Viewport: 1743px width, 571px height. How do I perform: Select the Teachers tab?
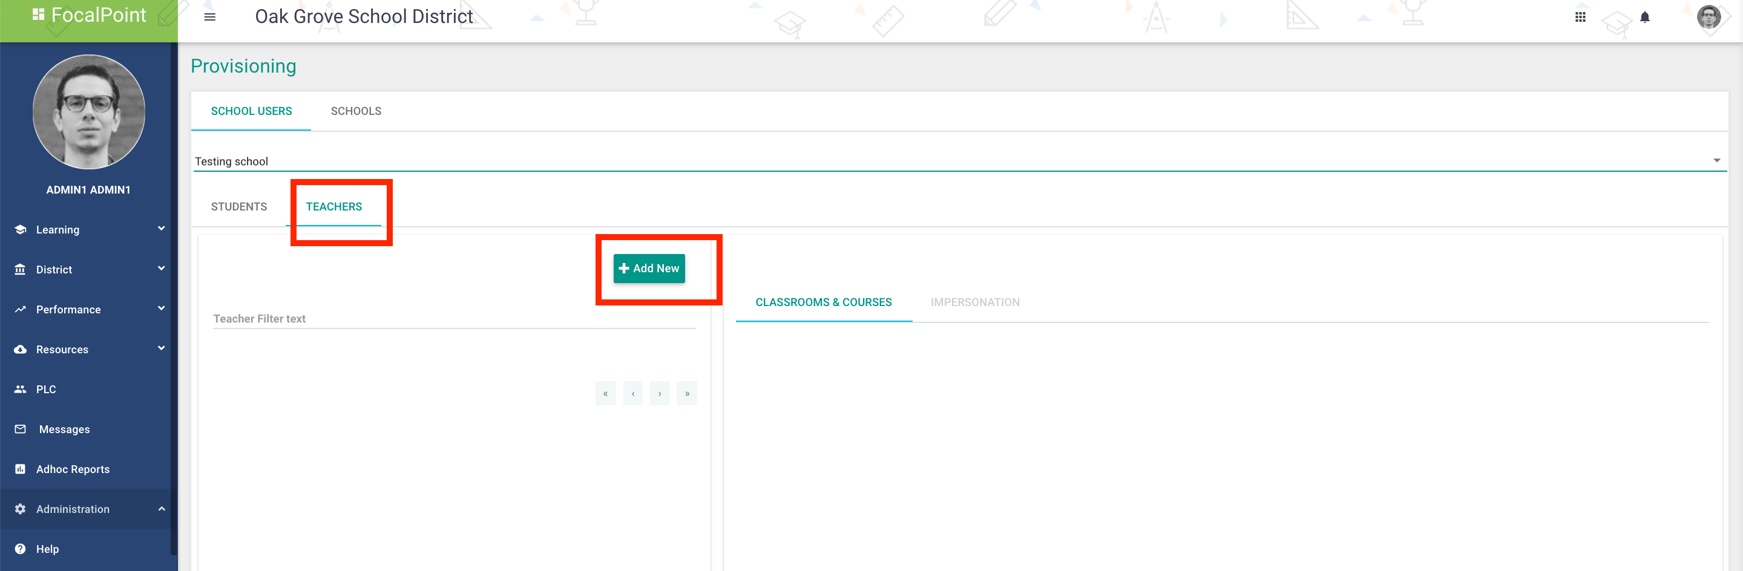pos(333,206)
